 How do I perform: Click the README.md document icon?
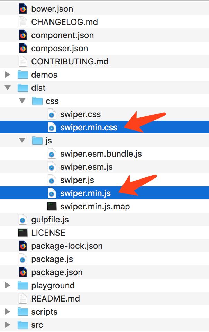[x=23, y=298]
